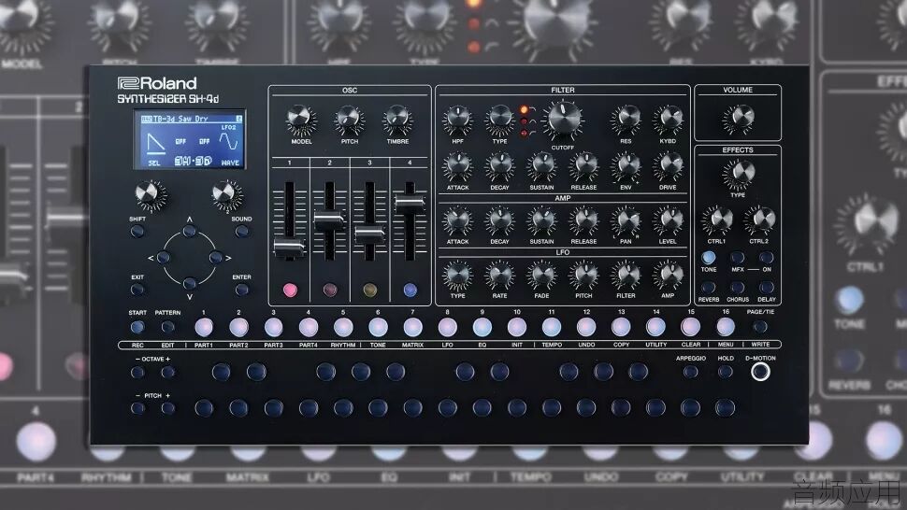The height and width of the screenshot is (510, 907).
Task: Click the ENTER button
Action: pyautogui.click(x=242, y=290)
